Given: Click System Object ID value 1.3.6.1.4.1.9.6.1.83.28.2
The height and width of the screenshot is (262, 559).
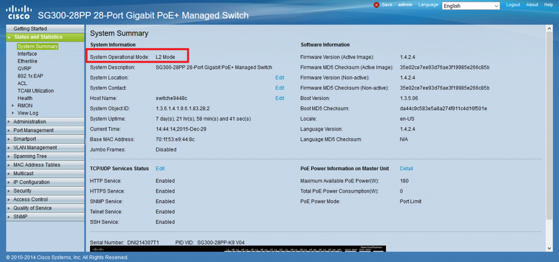Looking at the screenshot, I should pyautogui.click(x=182, y=109).
